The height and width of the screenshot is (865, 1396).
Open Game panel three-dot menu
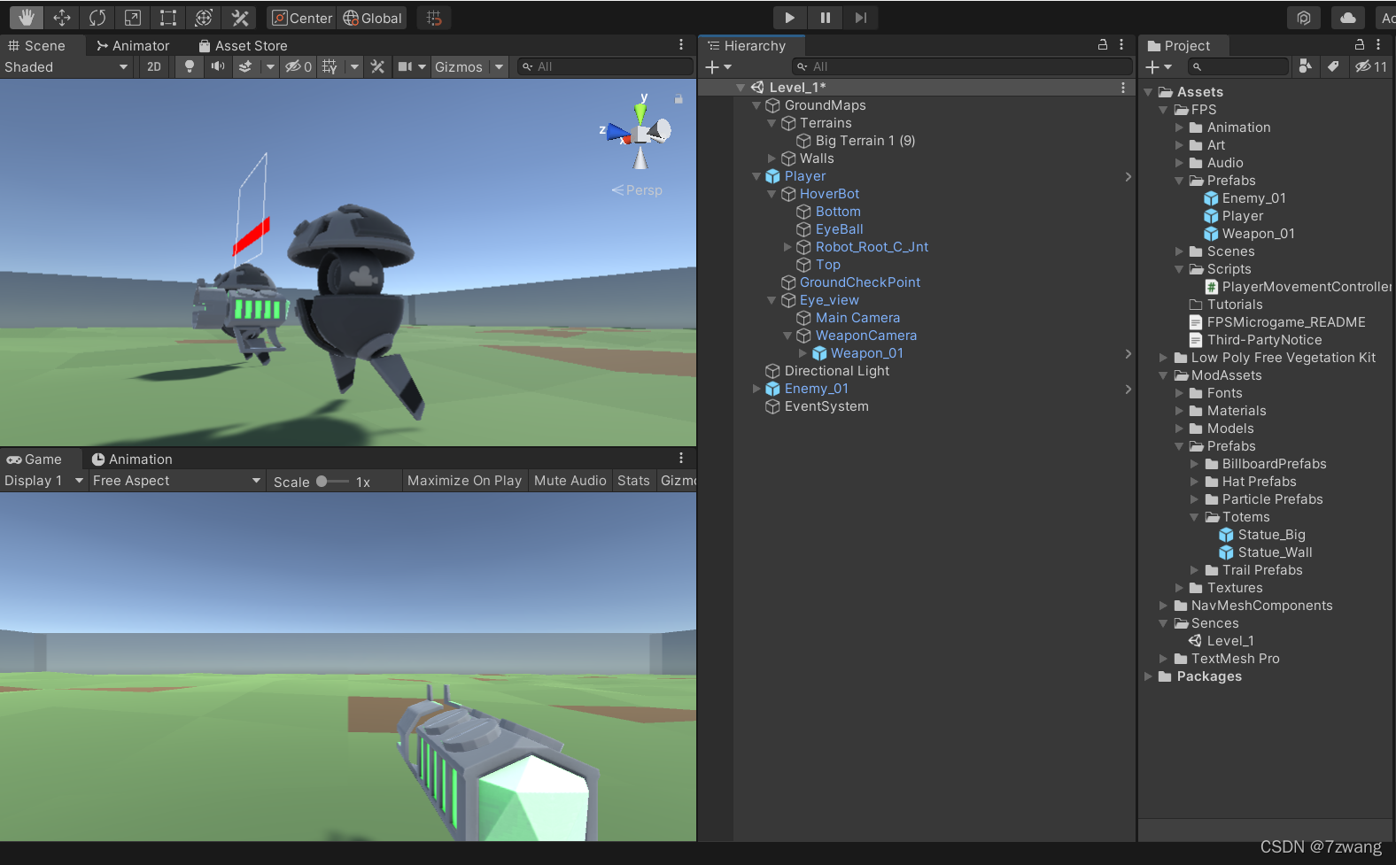[x=681, y=458]
